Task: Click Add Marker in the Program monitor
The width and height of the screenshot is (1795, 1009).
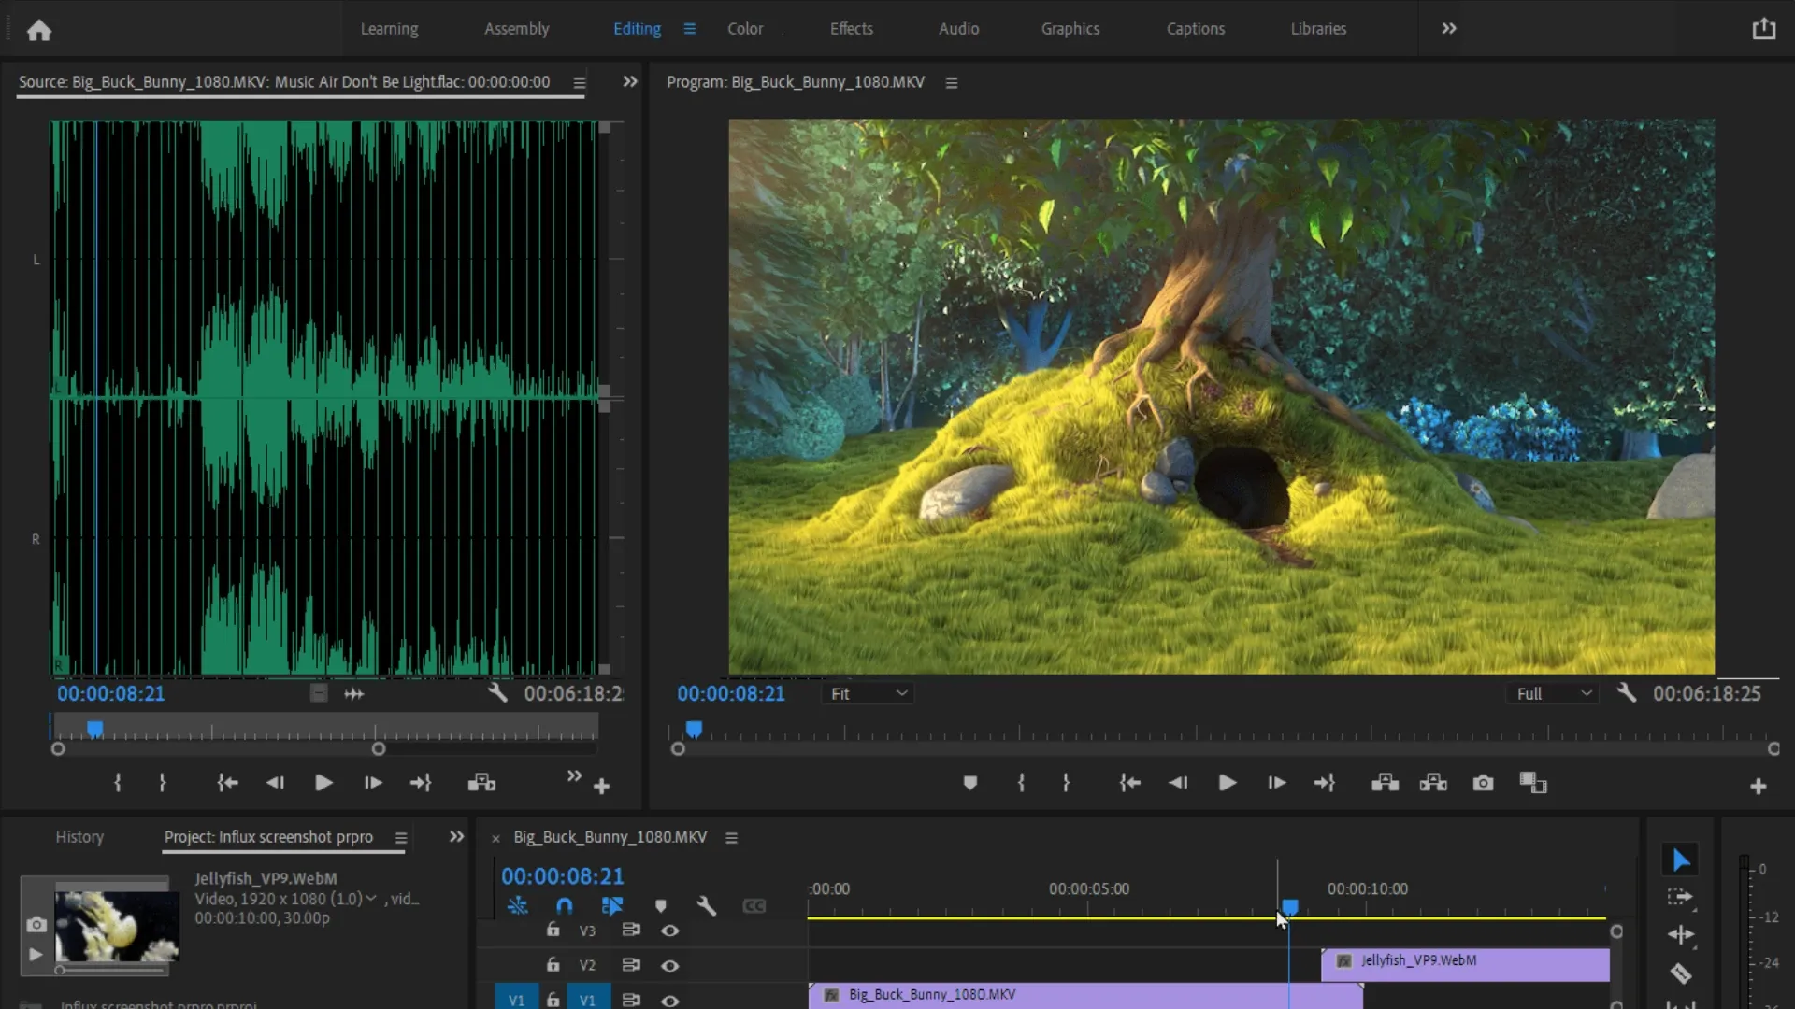Action: pos(969,783)
